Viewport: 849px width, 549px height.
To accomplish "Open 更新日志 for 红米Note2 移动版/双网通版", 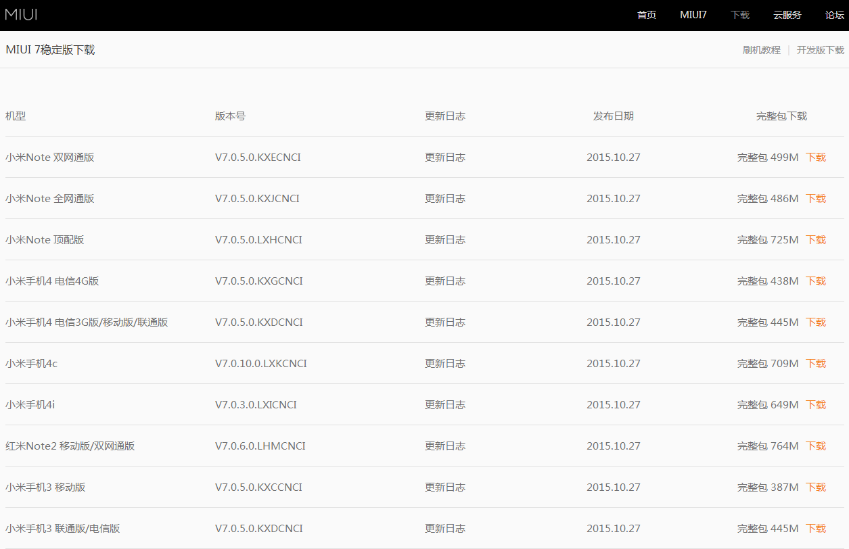I will pyautogui.click(x=445, y=446).
